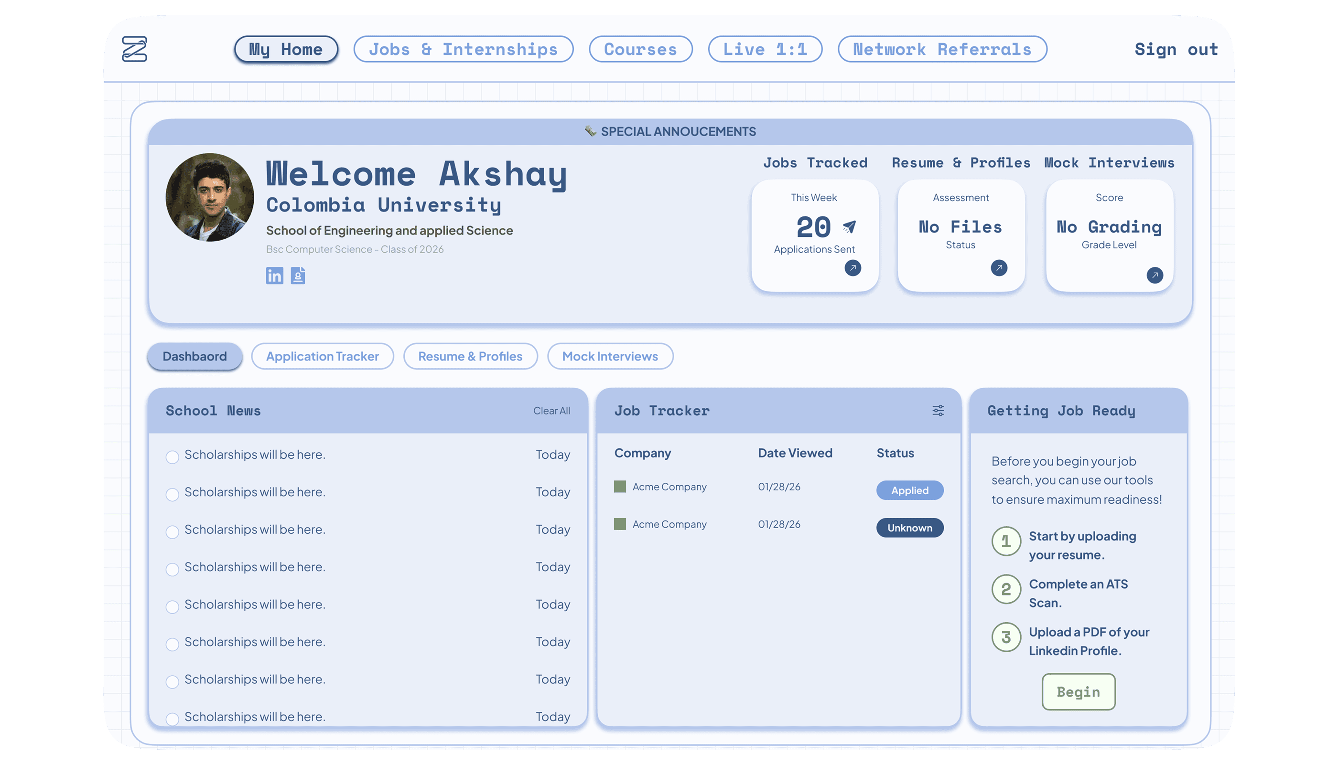This screenshot has height=764, width=1338.
Task: Click Sign out
Action: [x=1176, y=49]
